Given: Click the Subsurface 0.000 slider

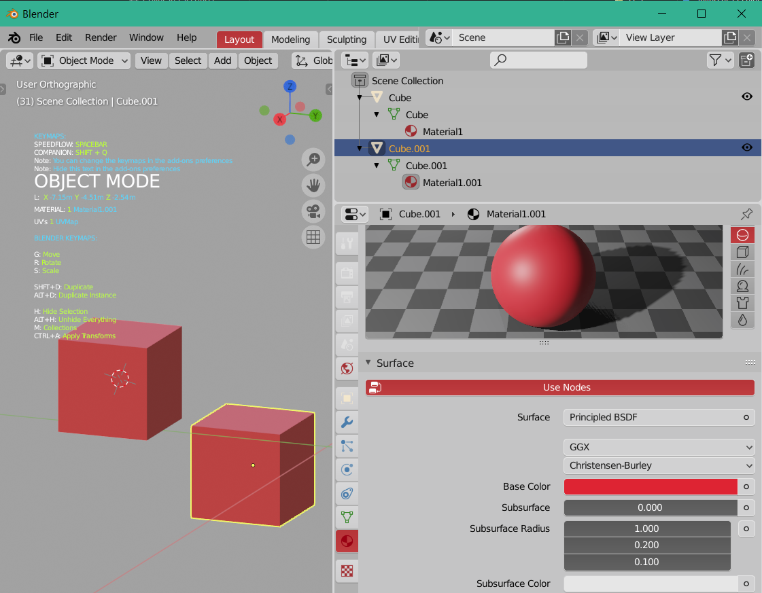Looking at the screenshot, I should pyautogui.click(x=651, y=507).
